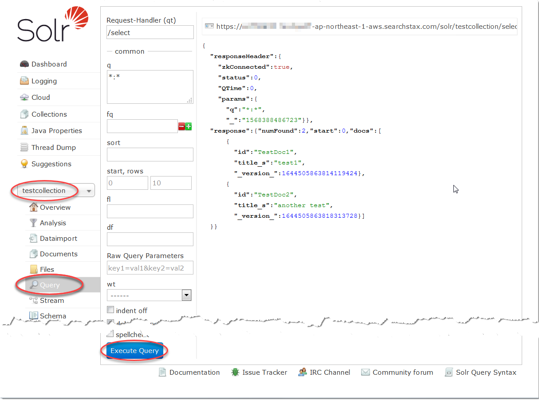Click the df default field input
The height and width of the screenshot is (400, 539).
click(x=150, y=239)
